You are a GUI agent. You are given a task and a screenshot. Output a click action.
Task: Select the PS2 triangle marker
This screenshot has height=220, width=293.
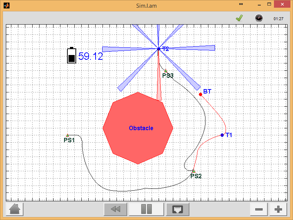pos(194,171)
